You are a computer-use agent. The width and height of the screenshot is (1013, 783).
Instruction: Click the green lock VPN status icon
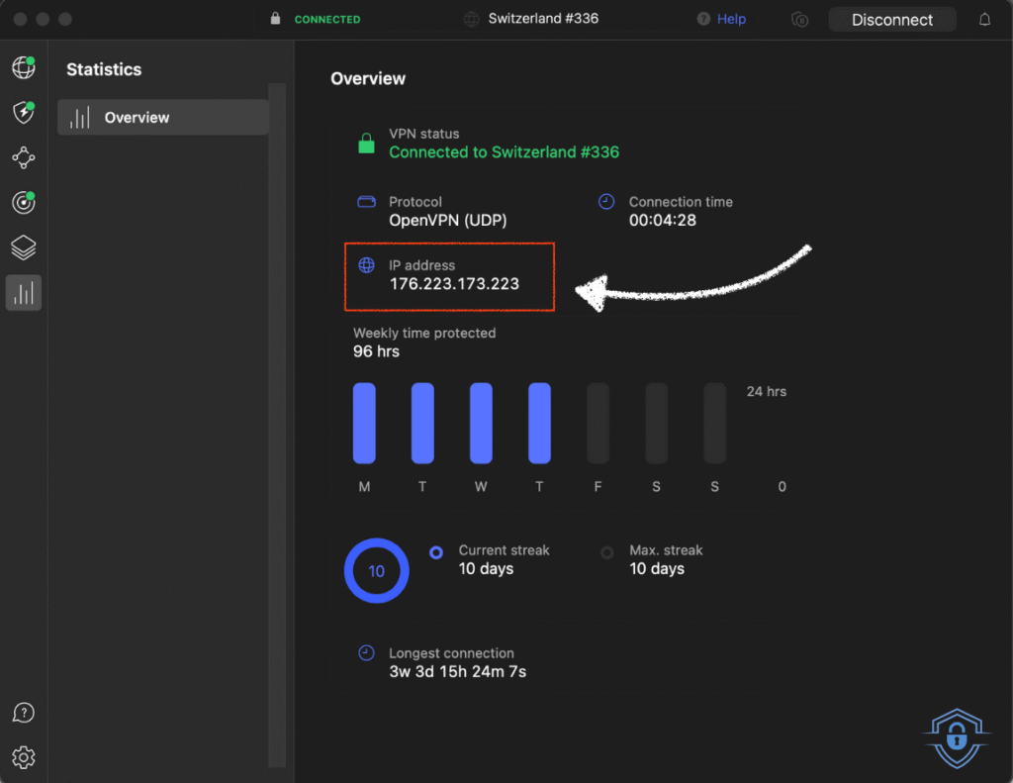tap(366, 143)
